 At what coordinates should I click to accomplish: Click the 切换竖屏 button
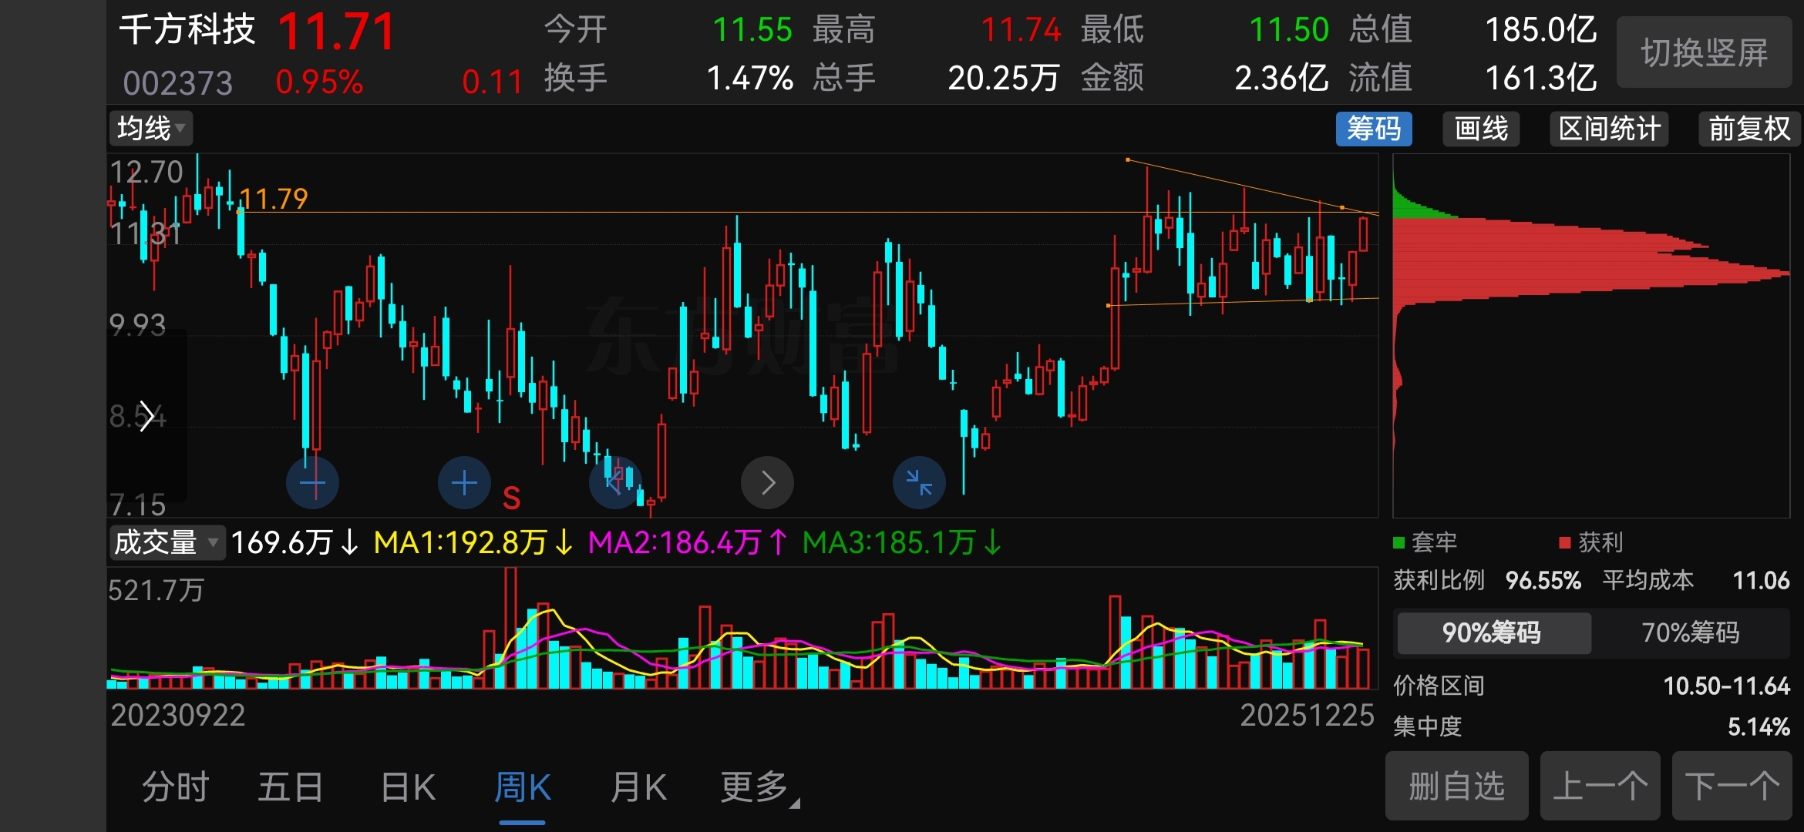pos(1704,52)
